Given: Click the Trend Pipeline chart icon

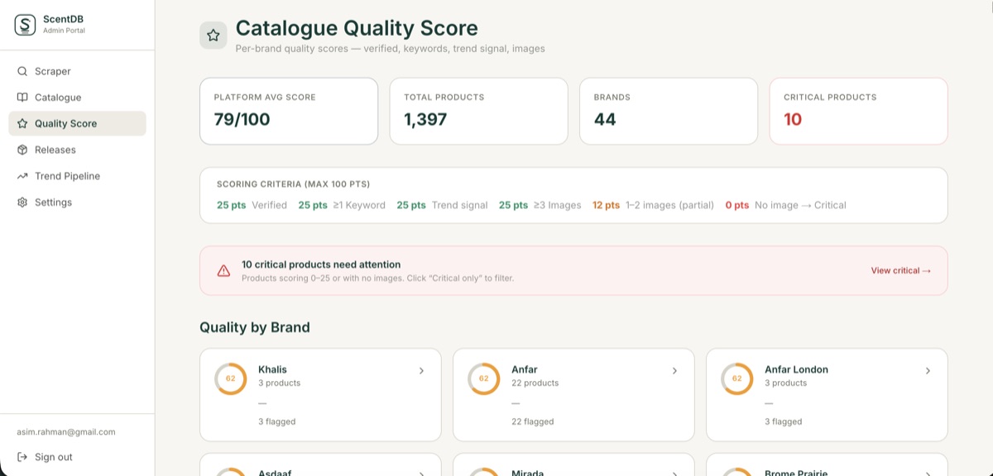Looking at the screenshot, I should [x=22, y=176].
